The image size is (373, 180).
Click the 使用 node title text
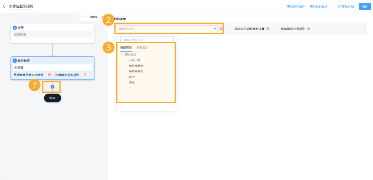[x=21, y=28]
